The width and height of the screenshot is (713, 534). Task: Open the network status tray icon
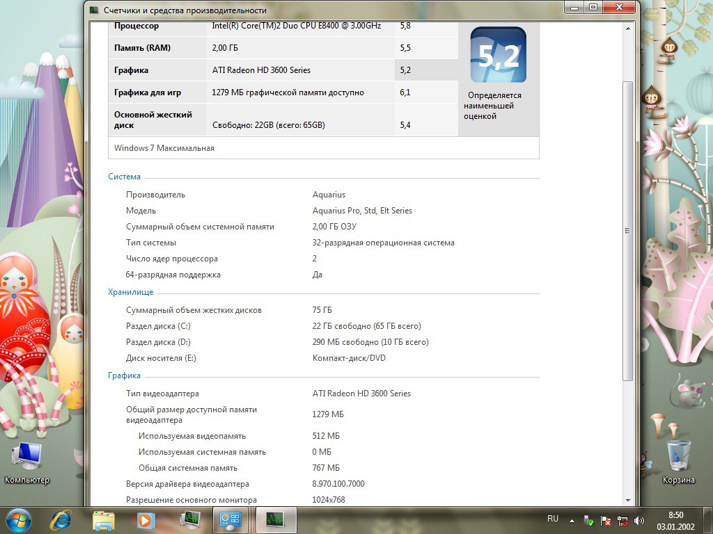tap(622, 520)
